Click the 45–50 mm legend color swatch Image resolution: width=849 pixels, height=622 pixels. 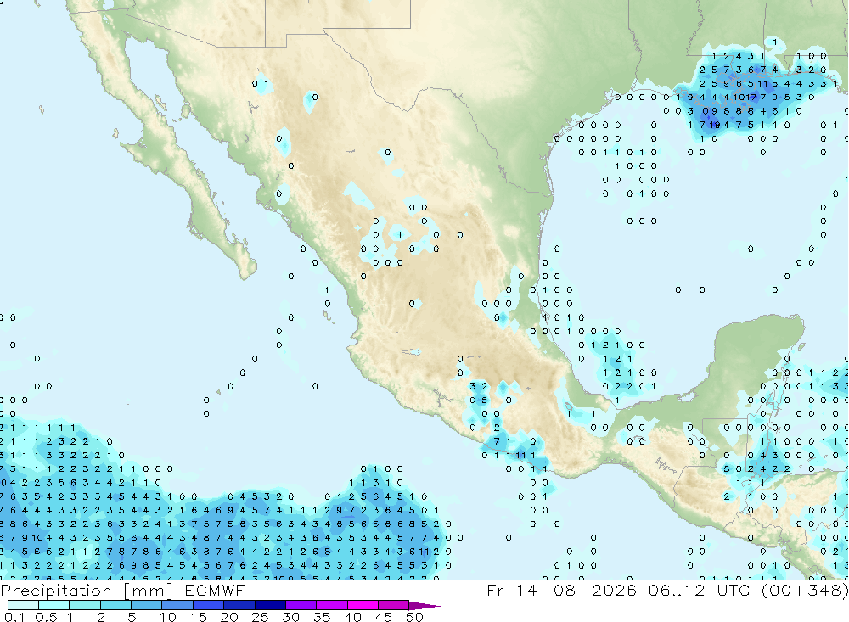tap(394, 605)
